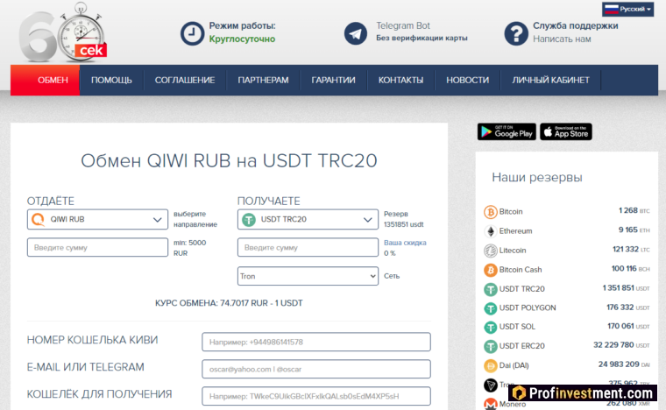Focus the E-mail or Telegram input field
The image size is (666, 410).
[316, 369]
